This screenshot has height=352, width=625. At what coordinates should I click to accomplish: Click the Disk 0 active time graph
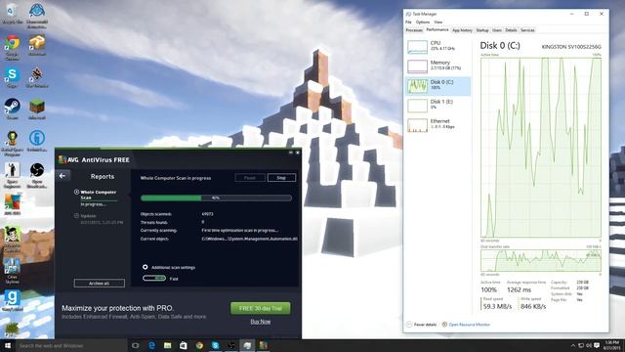click(x=541, y=148)
